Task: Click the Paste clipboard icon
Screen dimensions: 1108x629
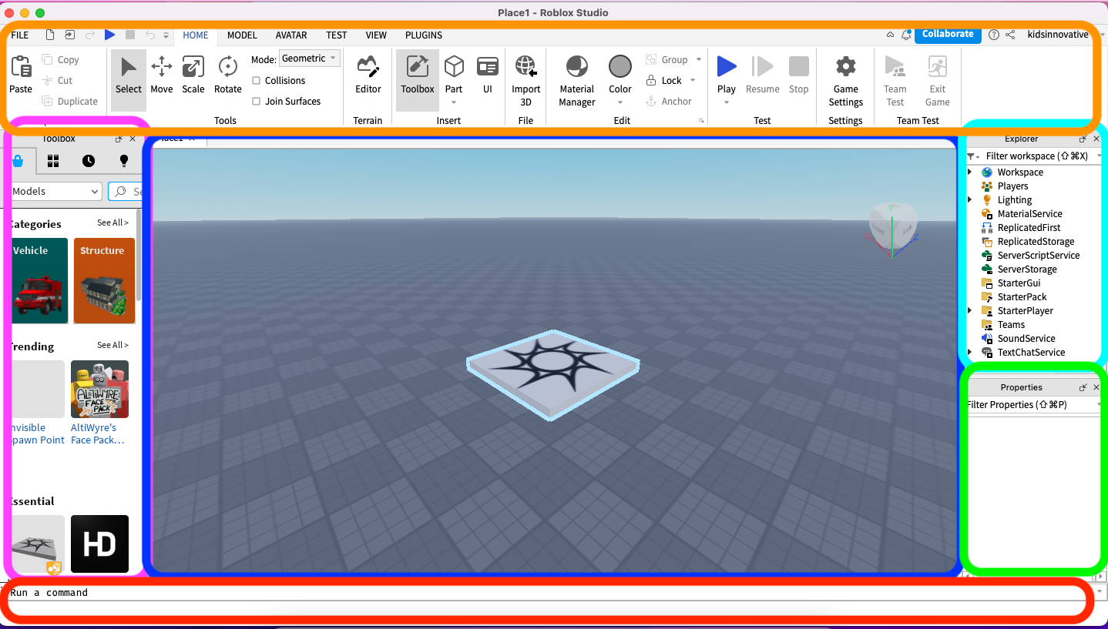Action: click(21, 68)
